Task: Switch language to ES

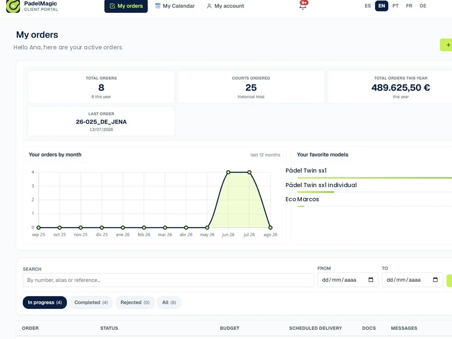Action: coord(368,6)
